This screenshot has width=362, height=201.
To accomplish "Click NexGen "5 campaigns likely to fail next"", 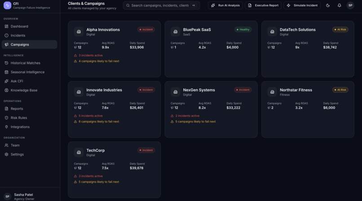I will click(x=195, y=122).
